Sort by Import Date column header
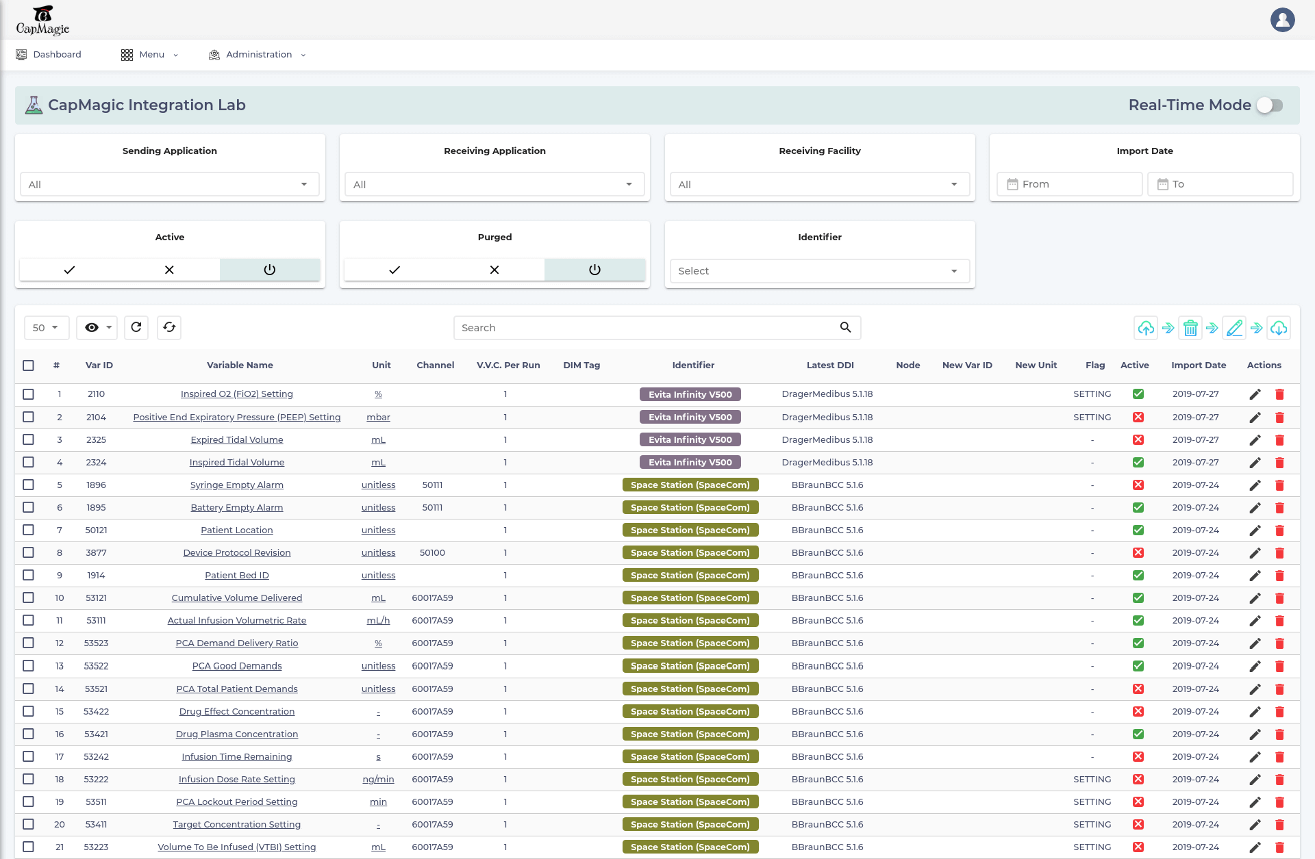Image resolution: width=1315 pixels, height=859 pixels. (x=1199, y=366)
